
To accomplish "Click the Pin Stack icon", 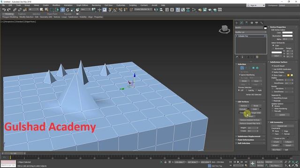I will pos(237,57).
